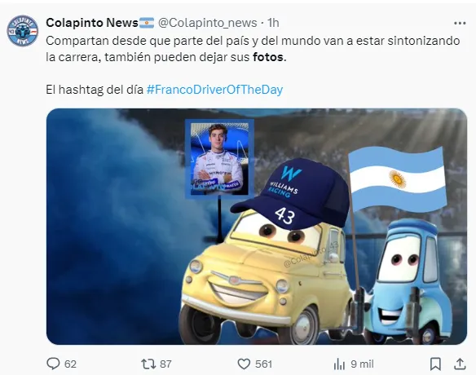
Task: Open the Colapinto News display name
Action: click(x=92, y=23)
